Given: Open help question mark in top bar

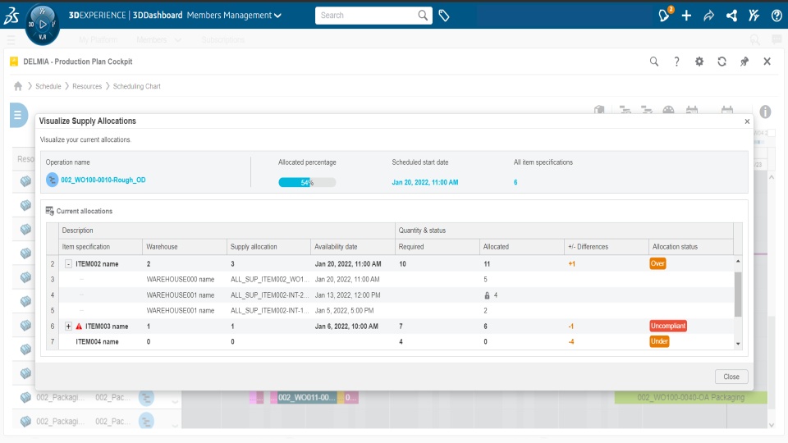Looking at the screenshot, I should 777,16.
